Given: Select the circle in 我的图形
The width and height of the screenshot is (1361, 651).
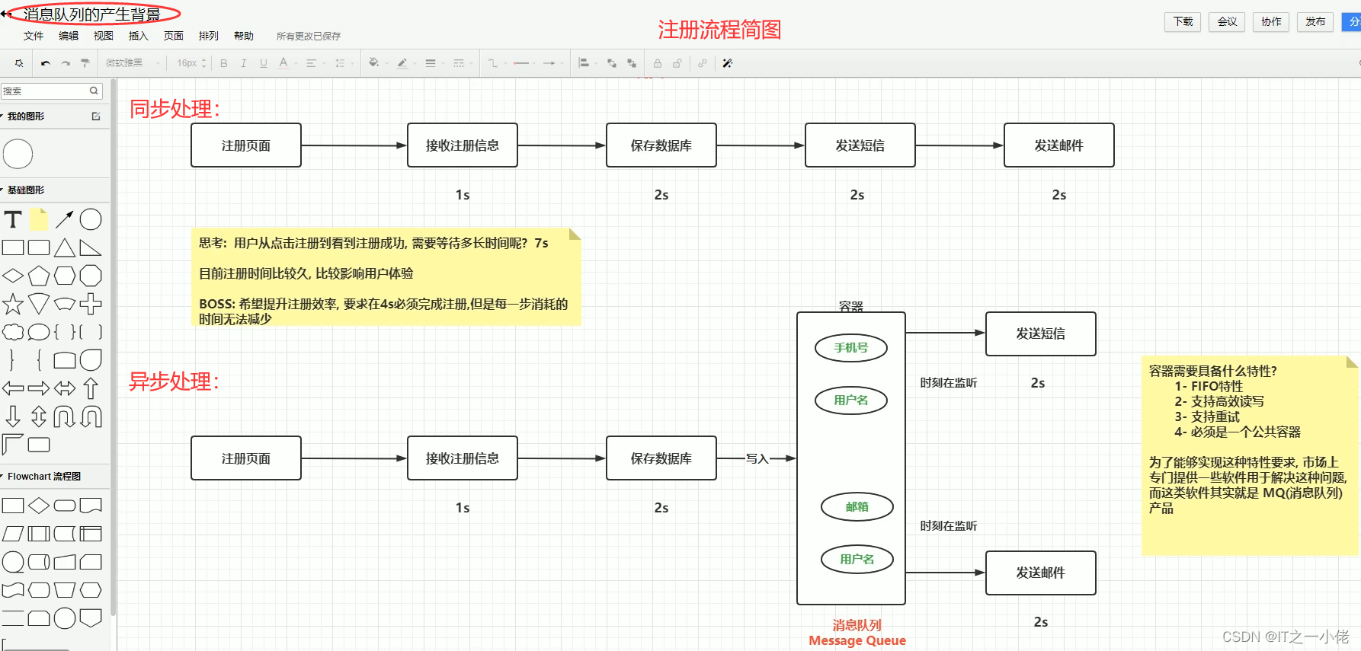Looking at the screenshot, I should 18,154.
